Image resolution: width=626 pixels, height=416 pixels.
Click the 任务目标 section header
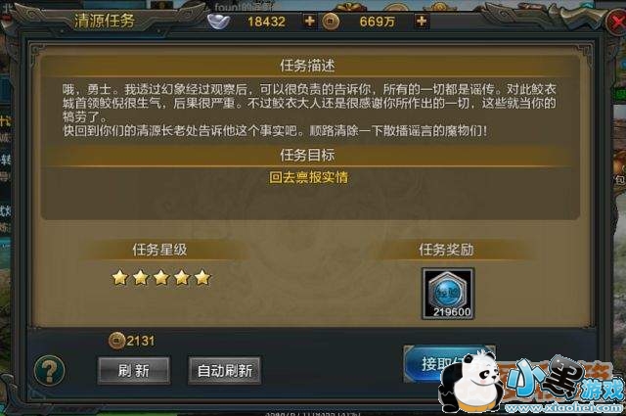307,155
